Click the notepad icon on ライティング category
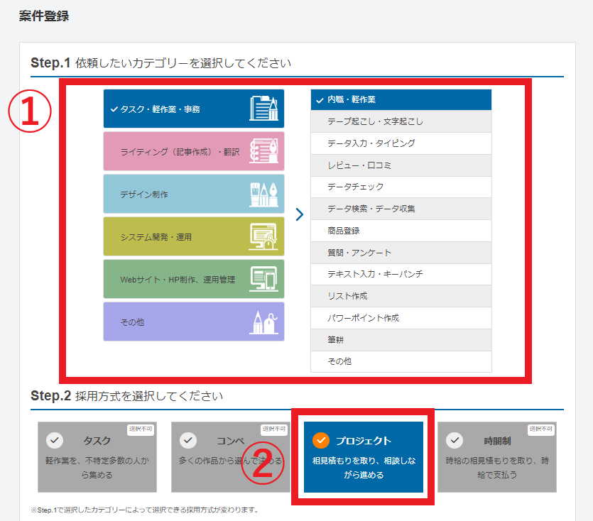Viewport: 593px width, 521px height. point(263,151)
